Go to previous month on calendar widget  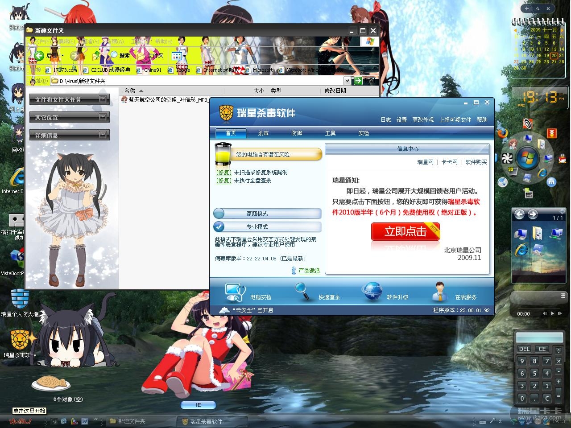pos(516,30)
